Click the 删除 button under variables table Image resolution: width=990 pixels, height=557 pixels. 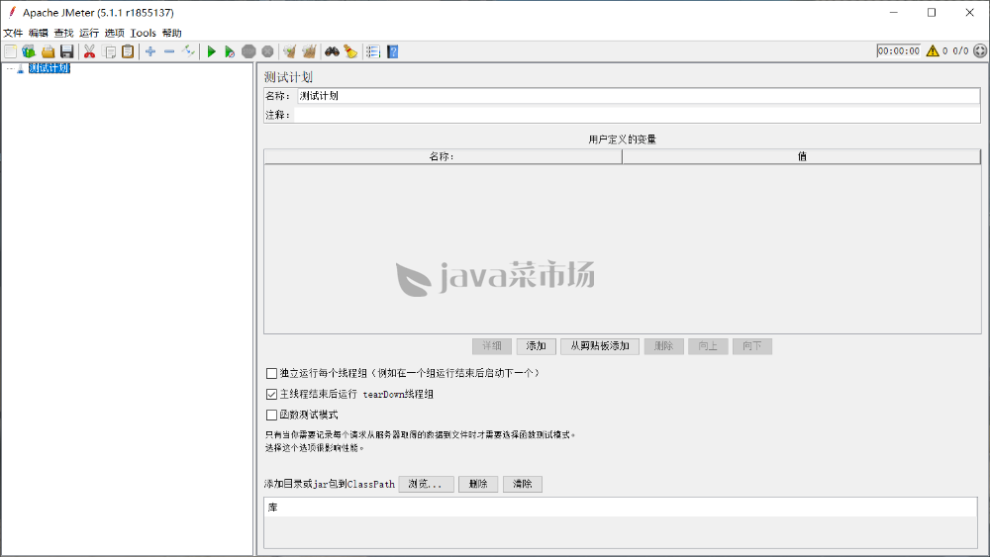coord(663,346)
